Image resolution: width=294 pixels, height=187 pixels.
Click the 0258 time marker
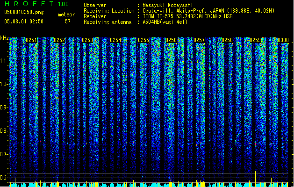pos(227,40)
